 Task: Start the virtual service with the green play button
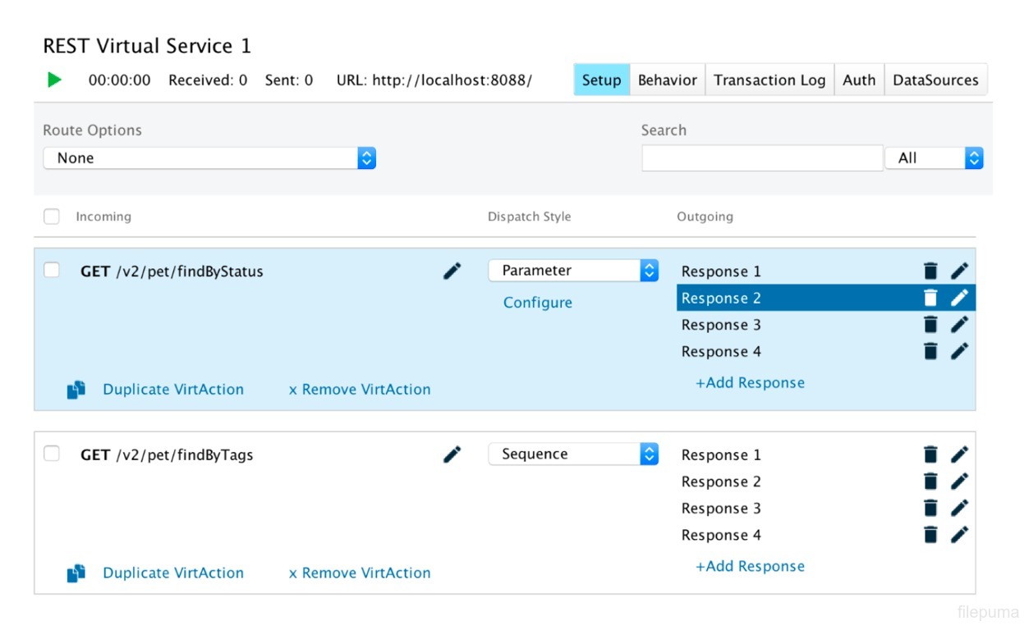pyautogui.click(x=54, y=80)
